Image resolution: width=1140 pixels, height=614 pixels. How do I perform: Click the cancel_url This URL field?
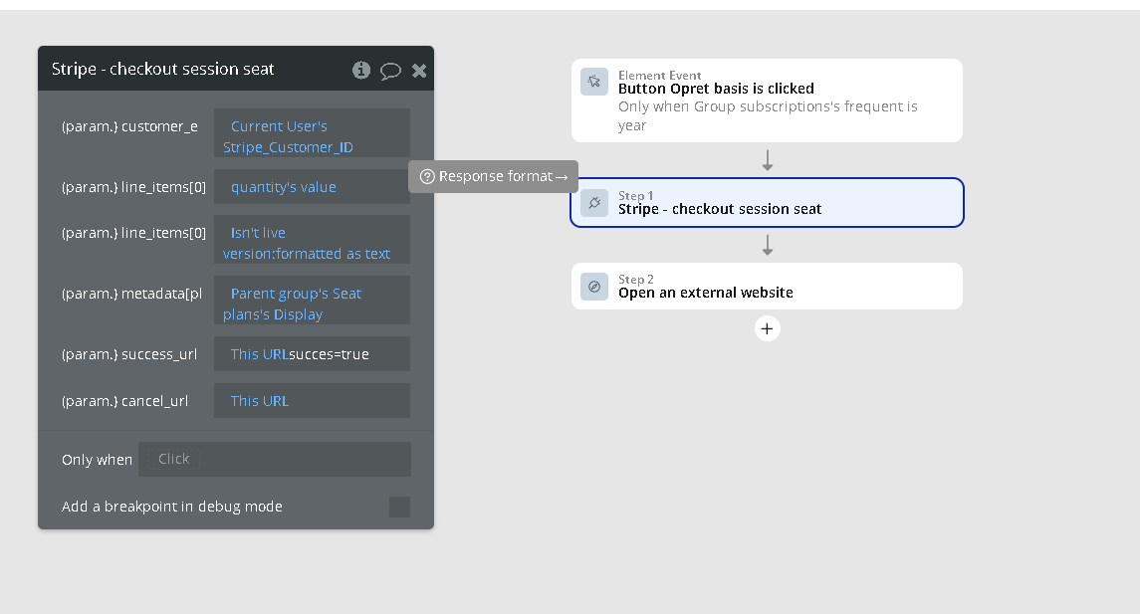312,401
